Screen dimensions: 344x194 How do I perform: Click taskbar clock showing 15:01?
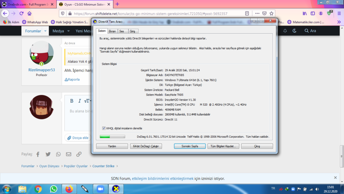pyautogui.click(x=331, y=189)
